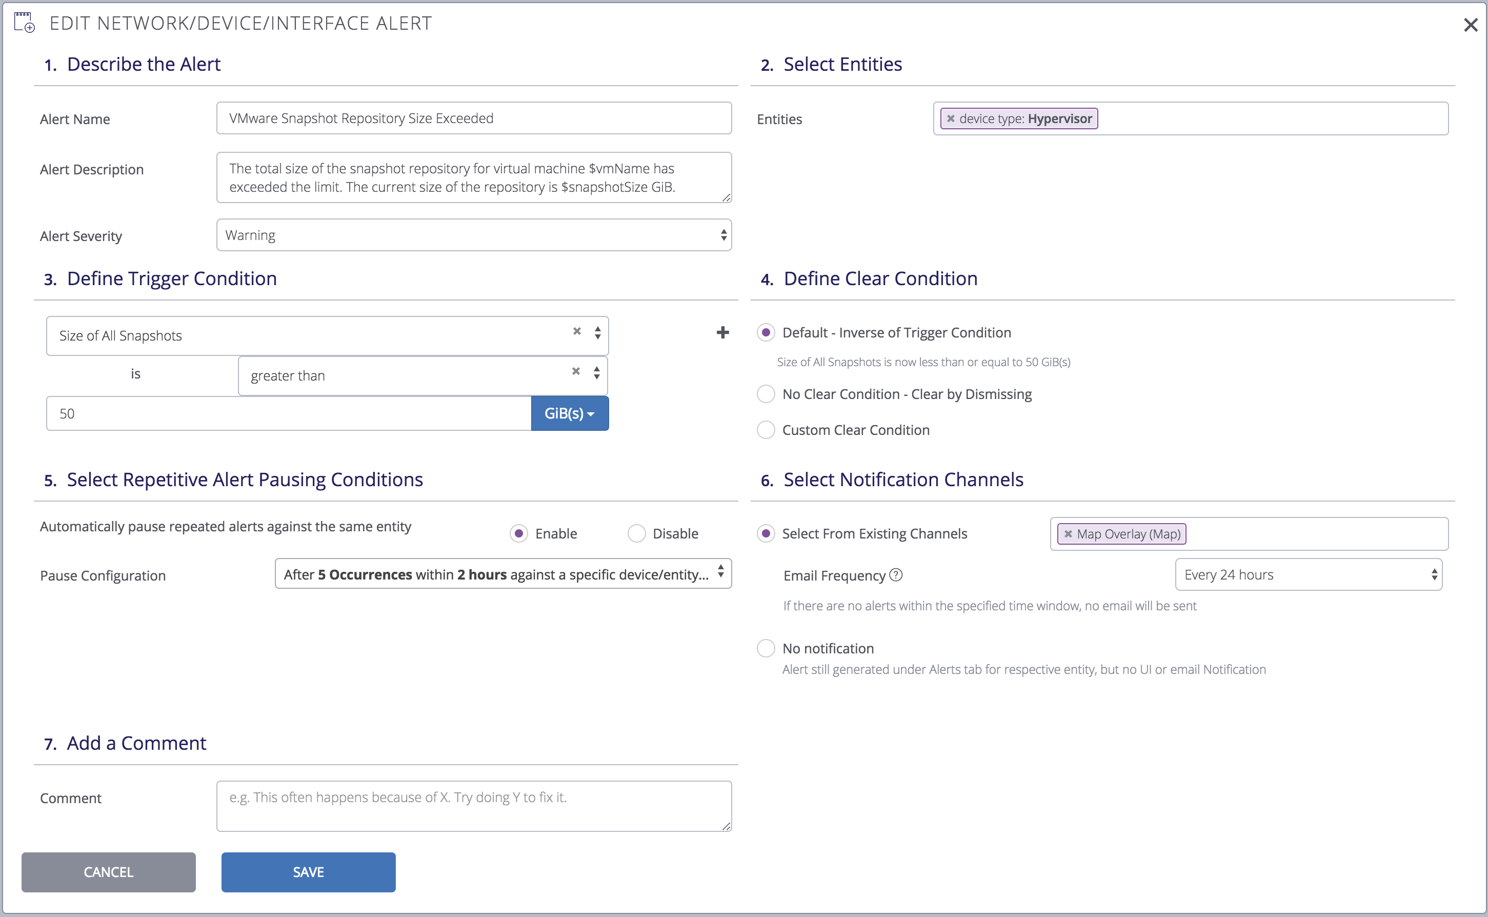
Task: Click the 'Describe the Alert' heading
Action: pyautogui.click(x=144, y=64)
